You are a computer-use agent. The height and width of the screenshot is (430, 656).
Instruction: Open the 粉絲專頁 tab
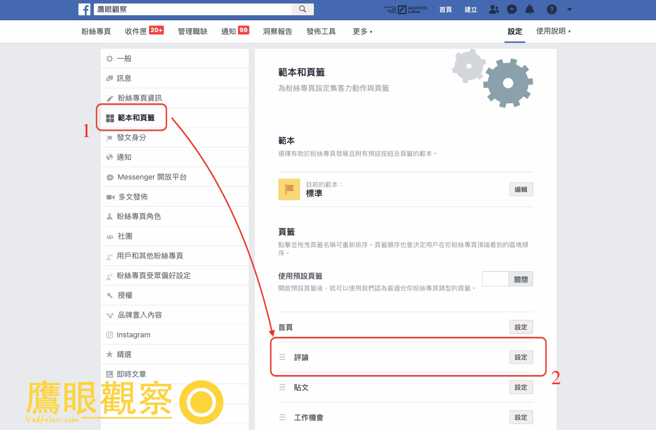click(96, 31)
